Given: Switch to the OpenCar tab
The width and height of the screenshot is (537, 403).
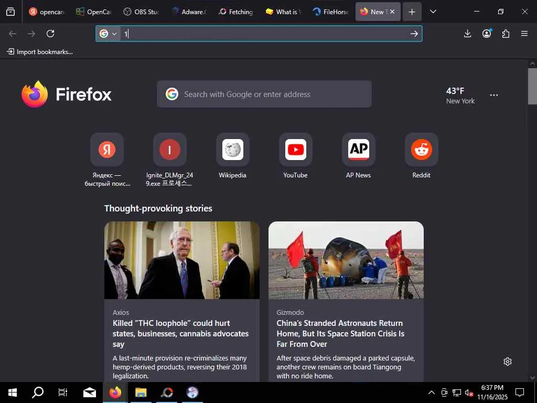Looking at the screenshot, I should click(x=93, y=12).
